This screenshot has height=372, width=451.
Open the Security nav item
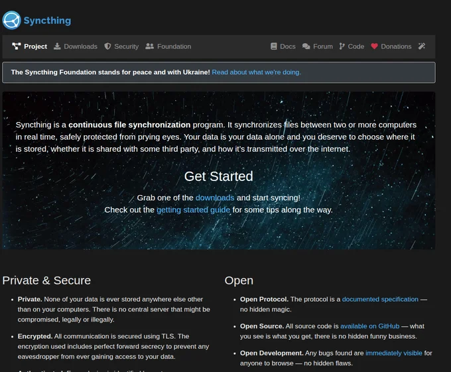[x=126, y=46]
